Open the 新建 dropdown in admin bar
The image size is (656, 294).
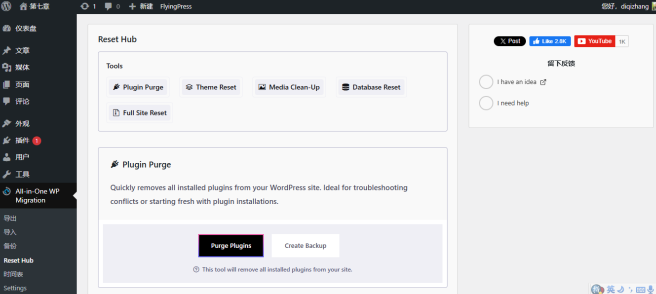141,6
